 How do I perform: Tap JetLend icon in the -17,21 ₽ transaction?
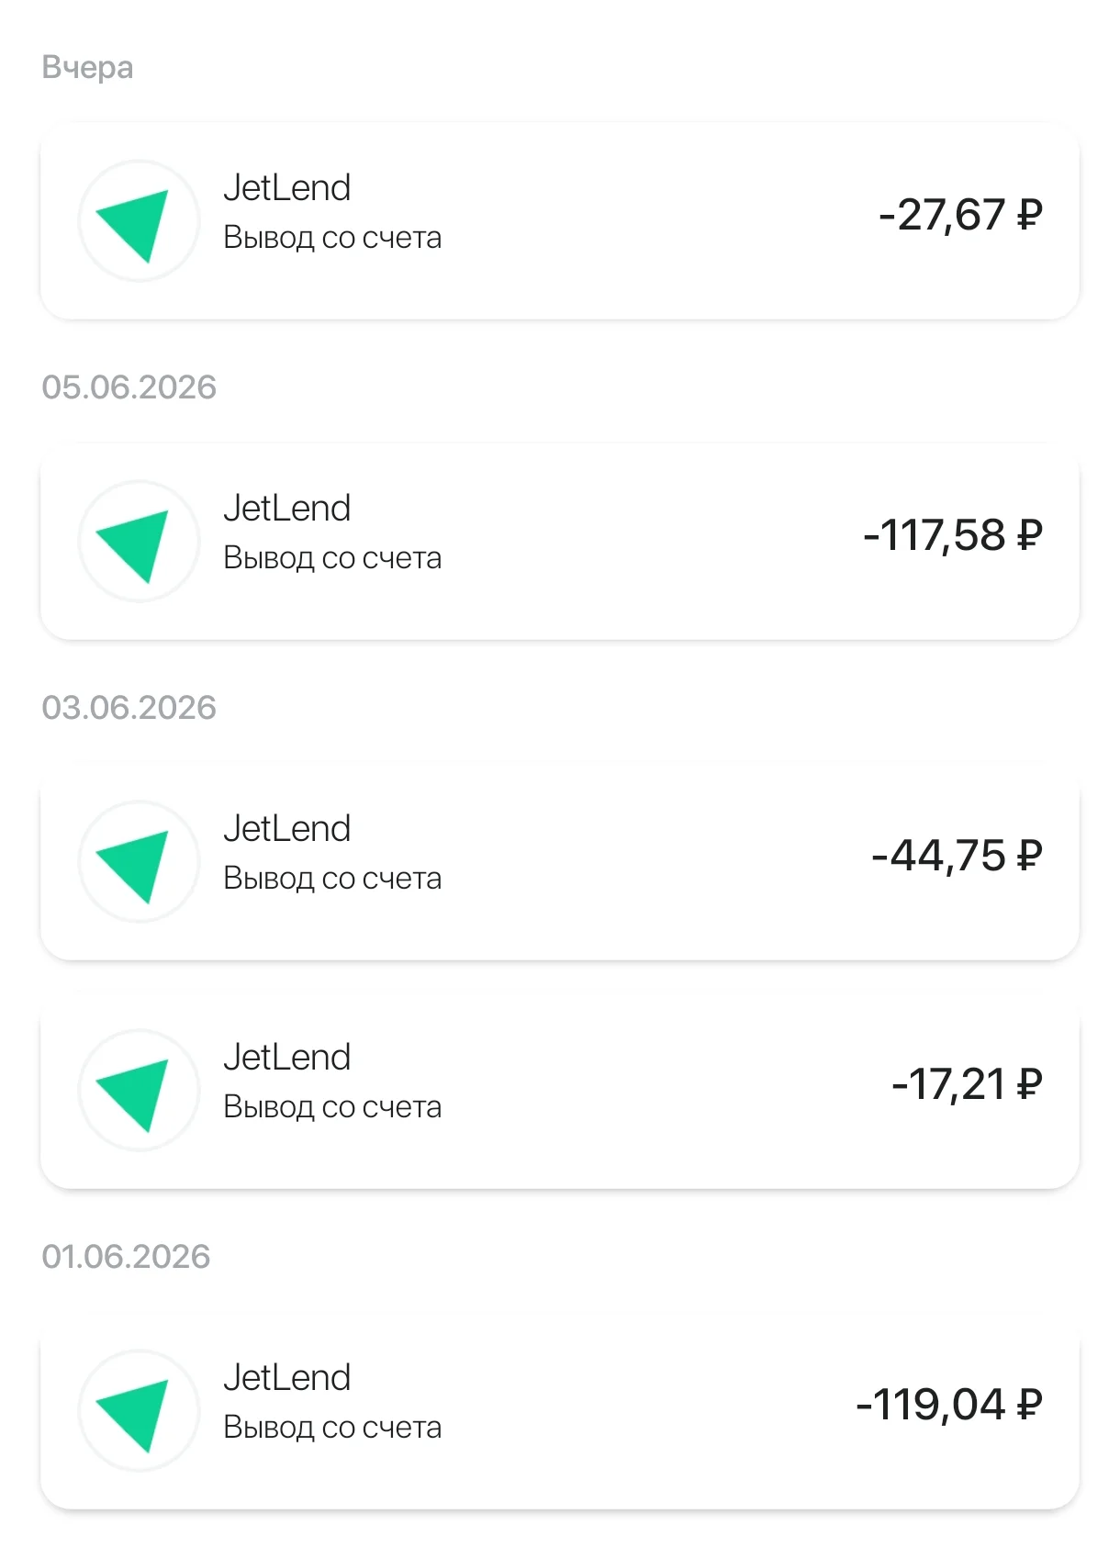[139, 1091]
